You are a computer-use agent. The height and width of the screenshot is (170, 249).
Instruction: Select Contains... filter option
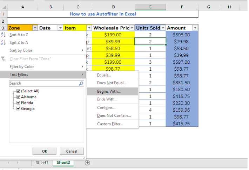(x=112, y=108)
